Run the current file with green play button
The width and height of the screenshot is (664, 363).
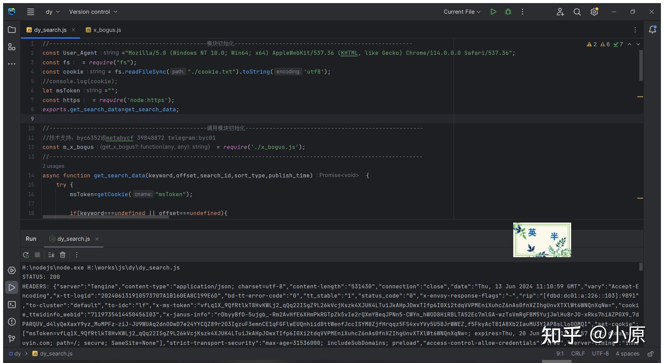[x=493, y=12]
